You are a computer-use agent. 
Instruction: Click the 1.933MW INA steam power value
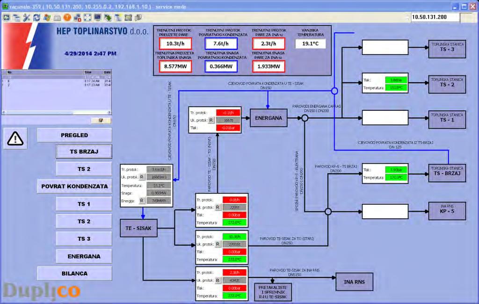point(269,66)
